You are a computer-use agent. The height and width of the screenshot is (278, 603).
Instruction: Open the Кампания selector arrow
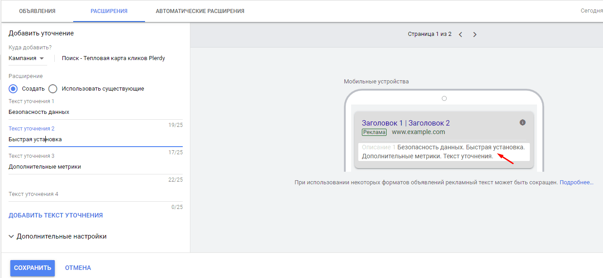click(x=41, y=58)
